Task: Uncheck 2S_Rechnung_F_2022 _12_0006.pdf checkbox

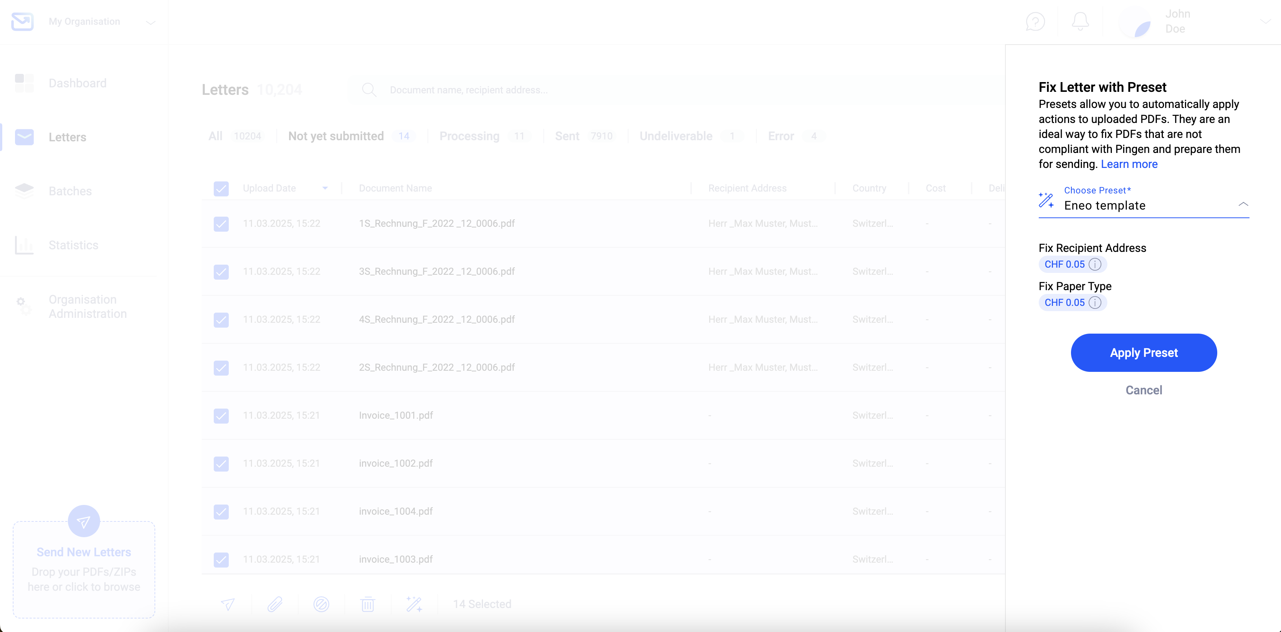Action: tap(221, 368)
